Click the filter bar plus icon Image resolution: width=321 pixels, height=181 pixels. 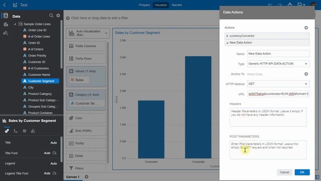[x=68, y=18]
